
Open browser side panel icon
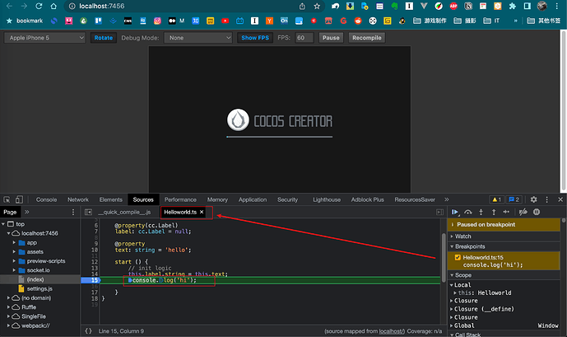(527, 6)
